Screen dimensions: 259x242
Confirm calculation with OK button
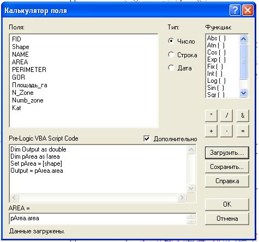point(227,204)
